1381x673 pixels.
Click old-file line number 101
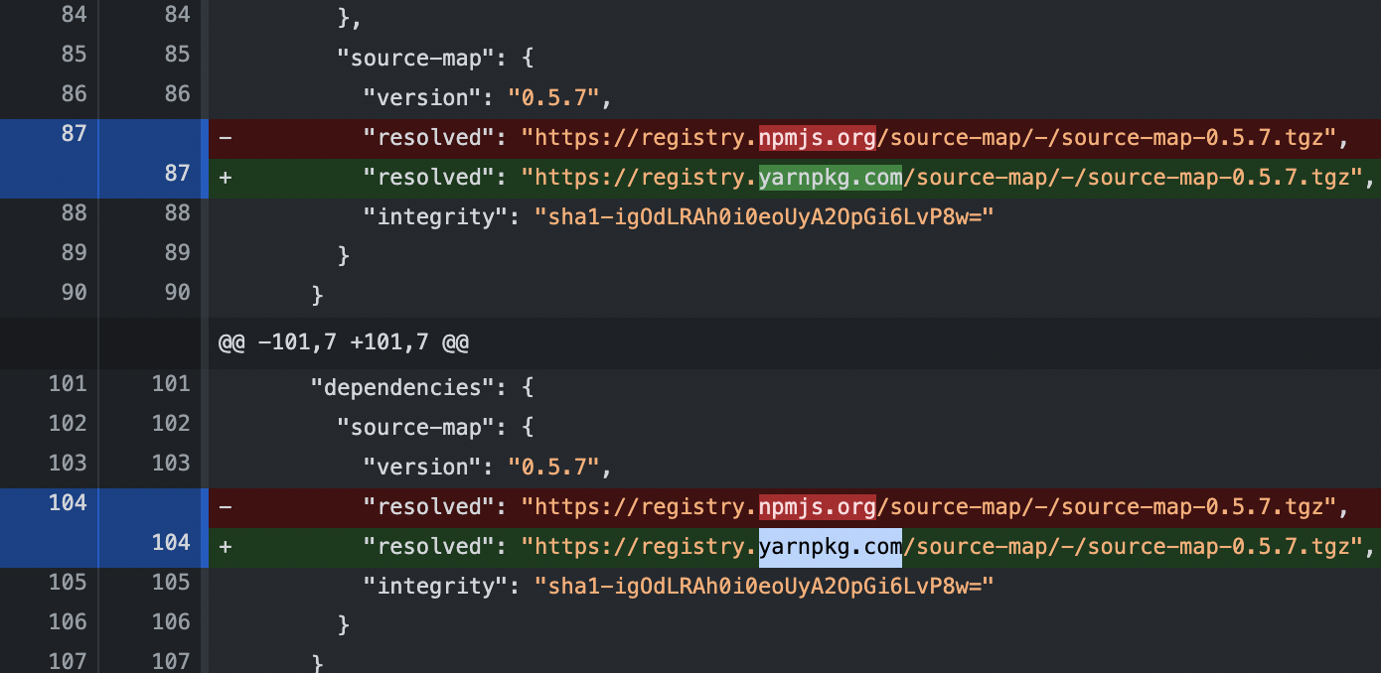(x=68, y=384)
